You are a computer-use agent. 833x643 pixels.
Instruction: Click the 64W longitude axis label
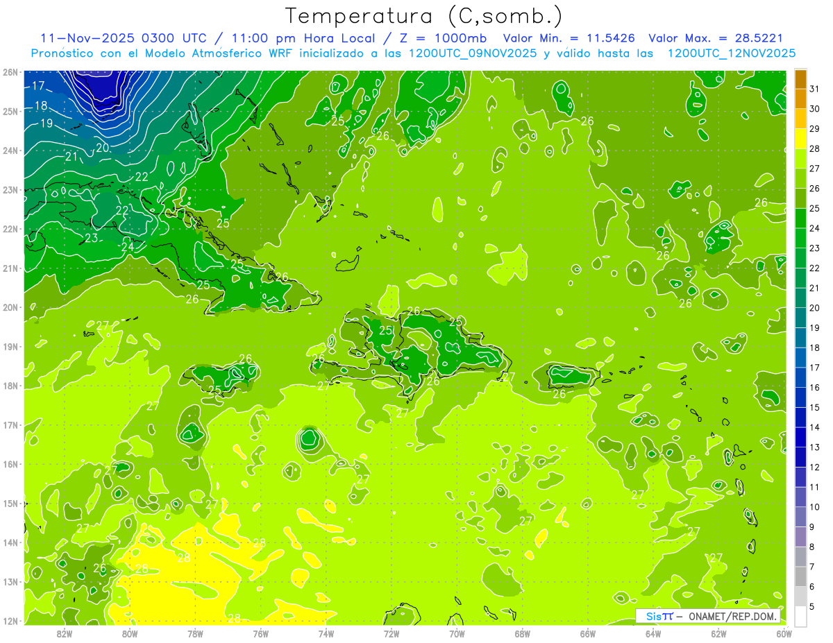[653, 633]
